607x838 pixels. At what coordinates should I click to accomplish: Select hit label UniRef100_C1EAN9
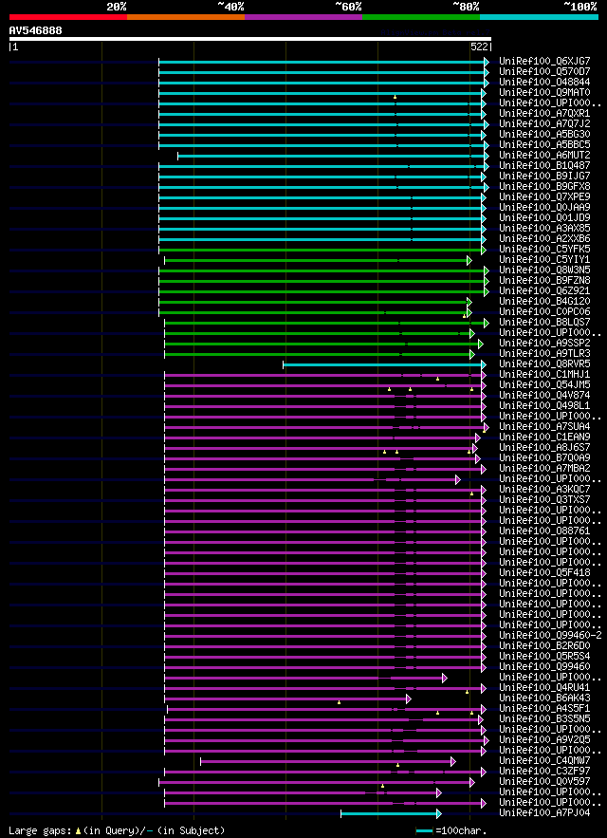click(544, 437)
